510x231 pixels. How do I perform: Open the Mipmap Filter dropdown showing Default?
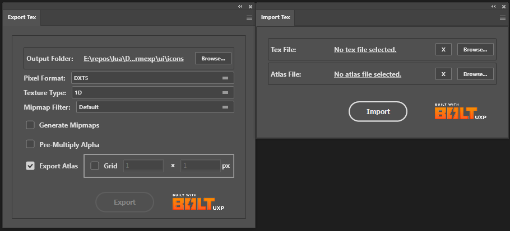[155, 107]
